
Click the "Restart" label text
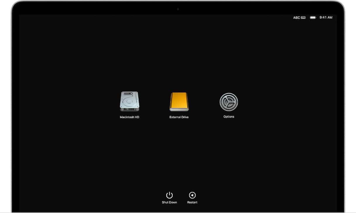point(192,202)
